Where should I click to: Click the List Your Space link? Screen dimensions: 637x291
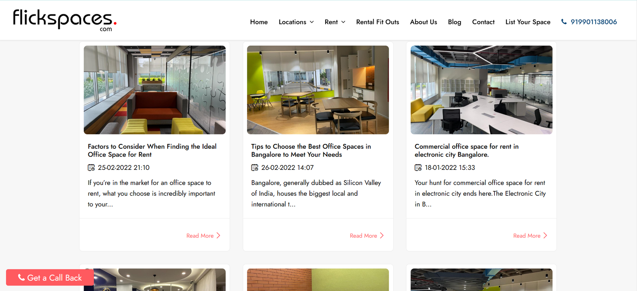(528, 22)
